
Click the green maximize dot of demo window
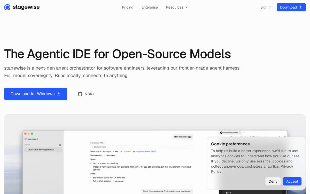click(x=32, y=133)
